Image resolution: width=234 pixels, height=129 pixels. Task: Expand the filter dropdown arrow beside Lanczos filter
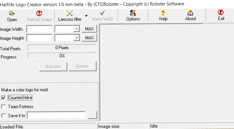pyautogui.click(x=86, y=16)
